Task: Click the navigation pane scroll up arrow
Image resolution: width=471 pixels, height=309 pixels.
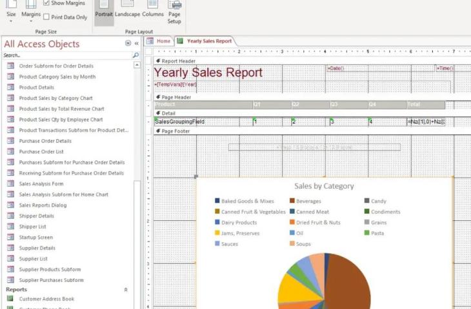Action: click(137, 65)
